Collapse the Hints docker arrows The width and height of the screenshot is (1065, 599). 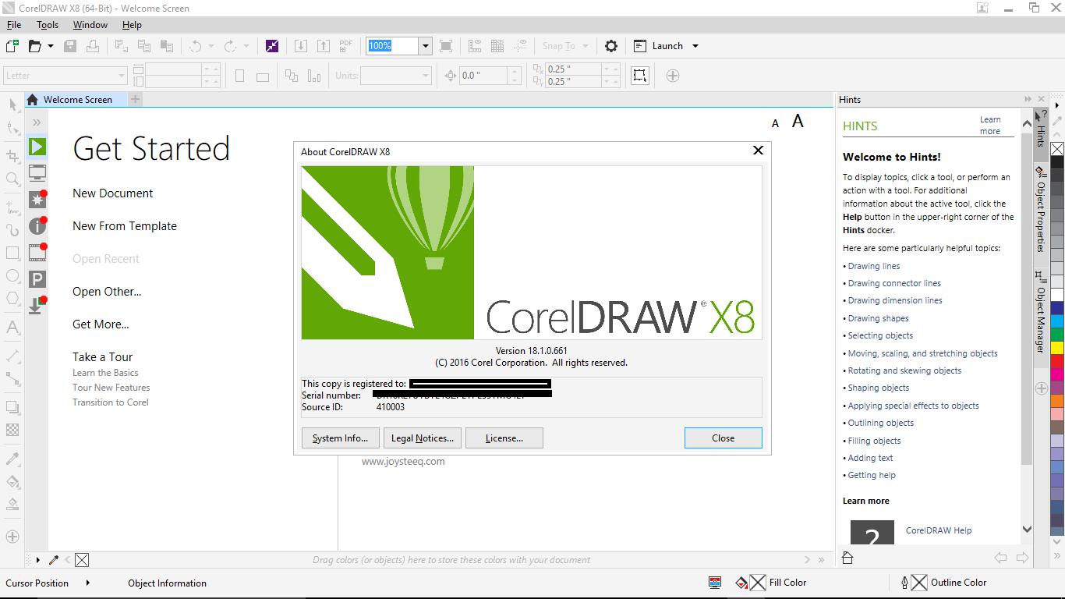click(1028, 100)
